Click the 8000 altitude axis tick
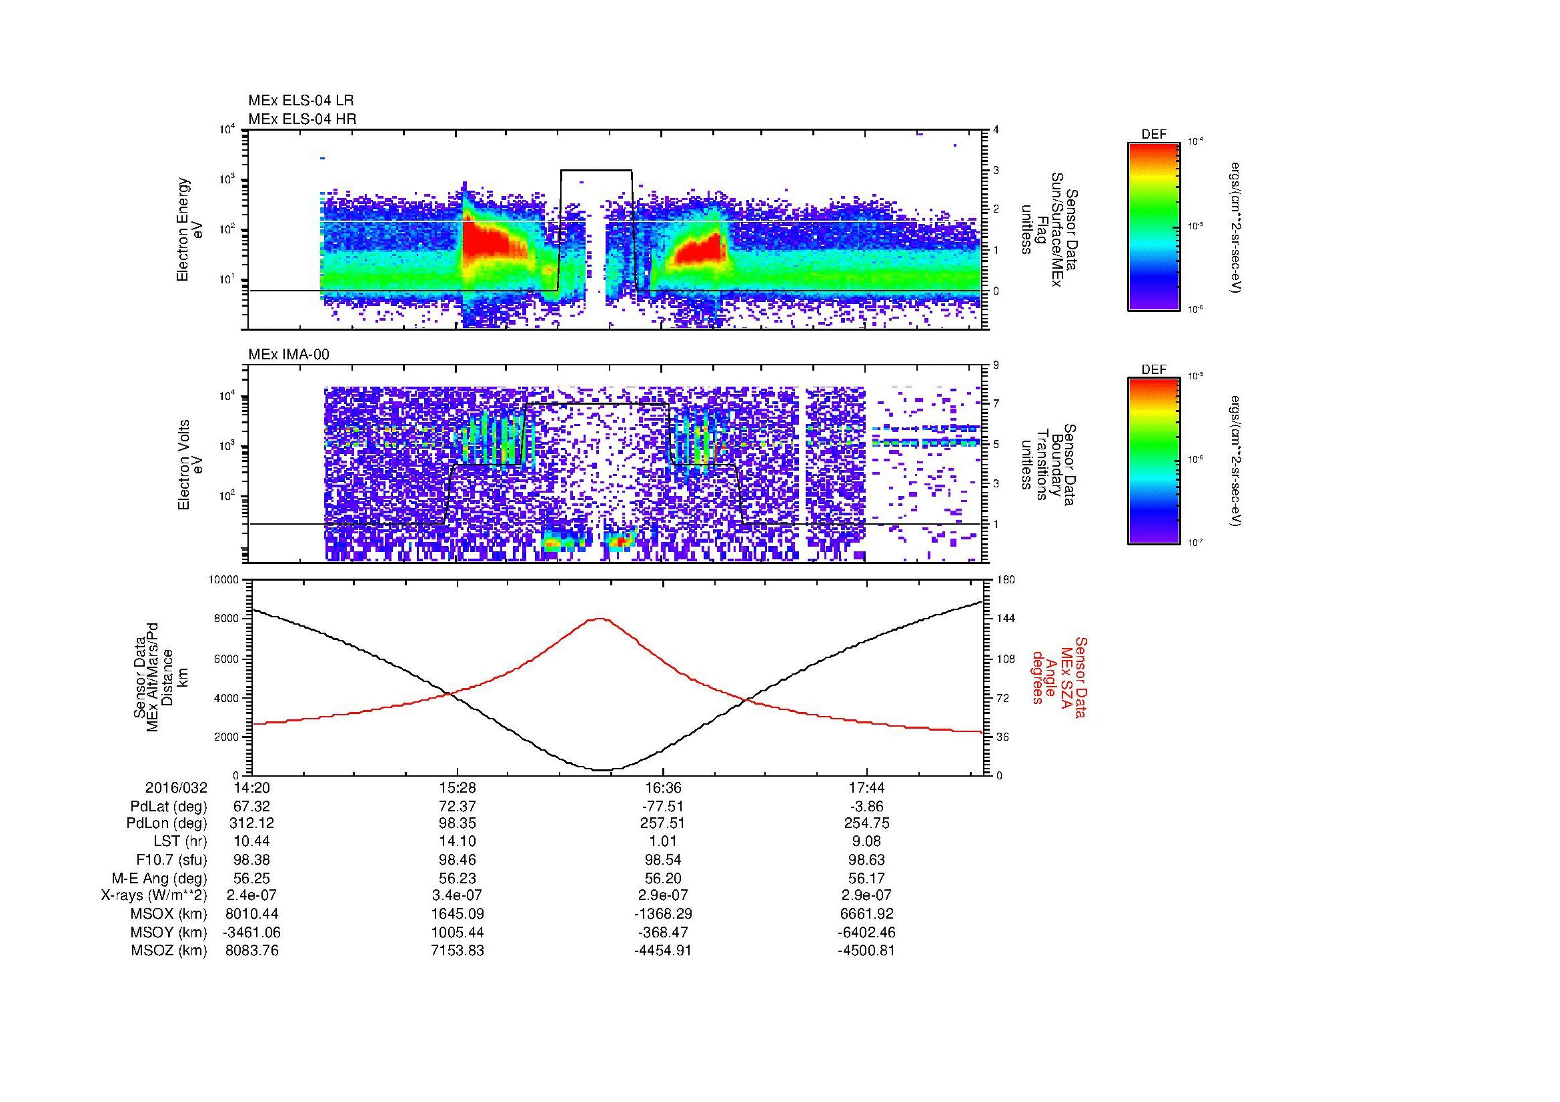 227,619
